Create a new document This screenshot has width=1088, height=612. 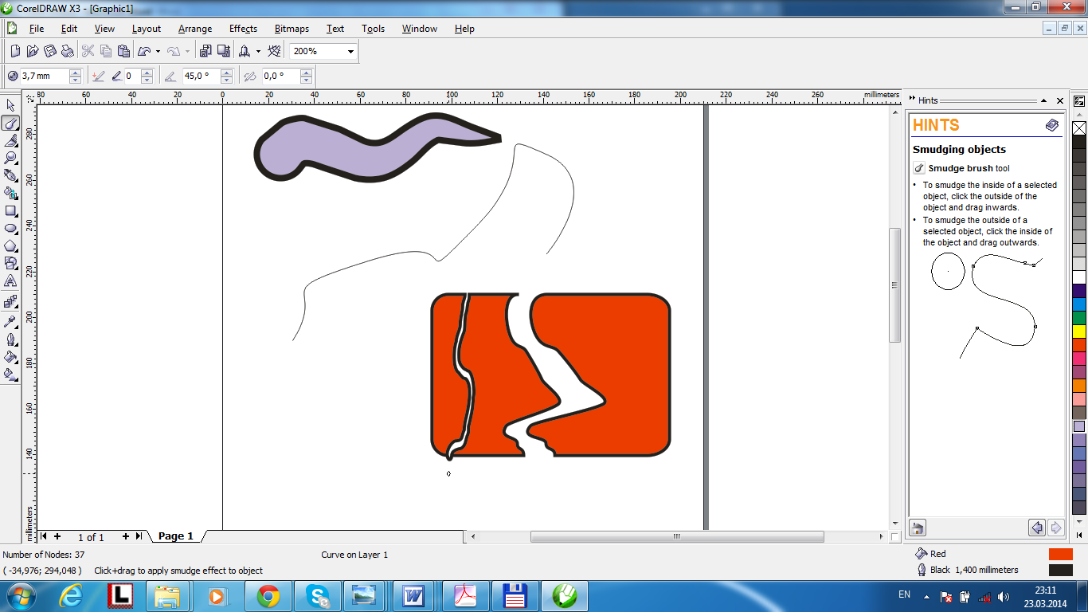[15, 51]
